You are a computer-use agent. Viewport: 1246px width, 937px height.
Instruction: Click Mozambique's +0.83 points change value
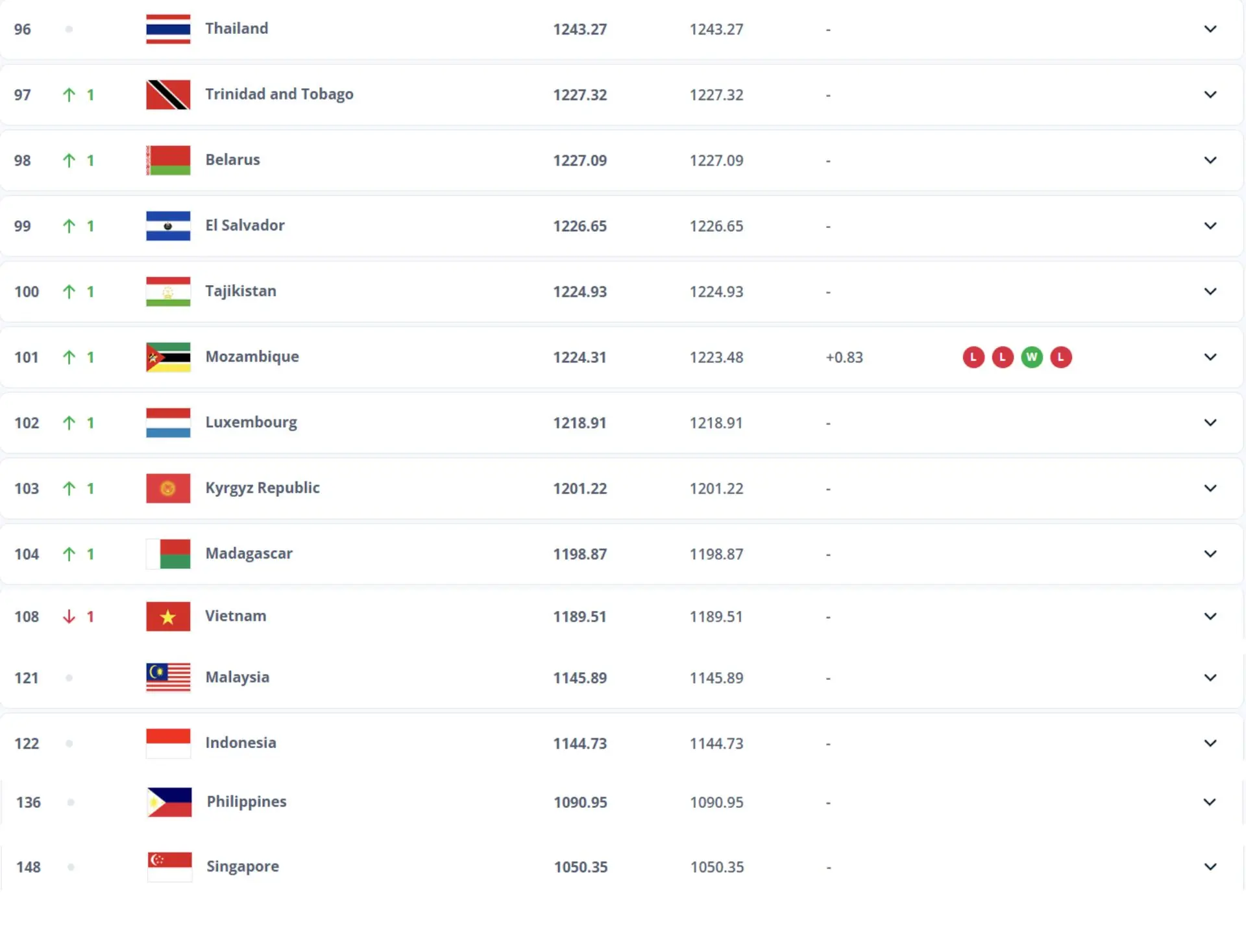845,357
